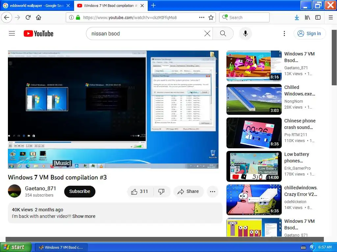Open a new browser tab

click(x=153, y=5)
